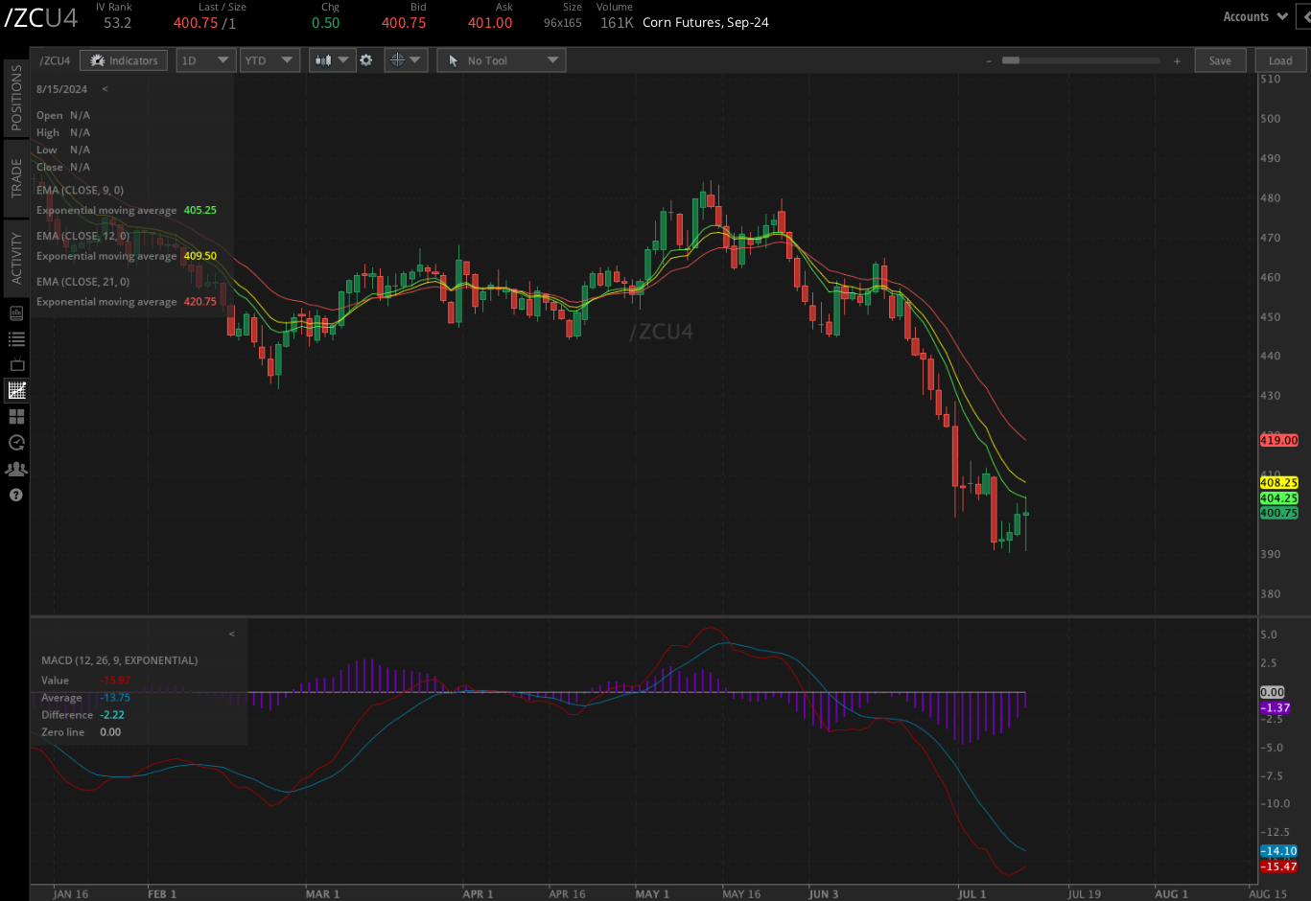Open the four-square dashboard icon
The width and height of the screenshot is (1311, 901).
[16, 417]
